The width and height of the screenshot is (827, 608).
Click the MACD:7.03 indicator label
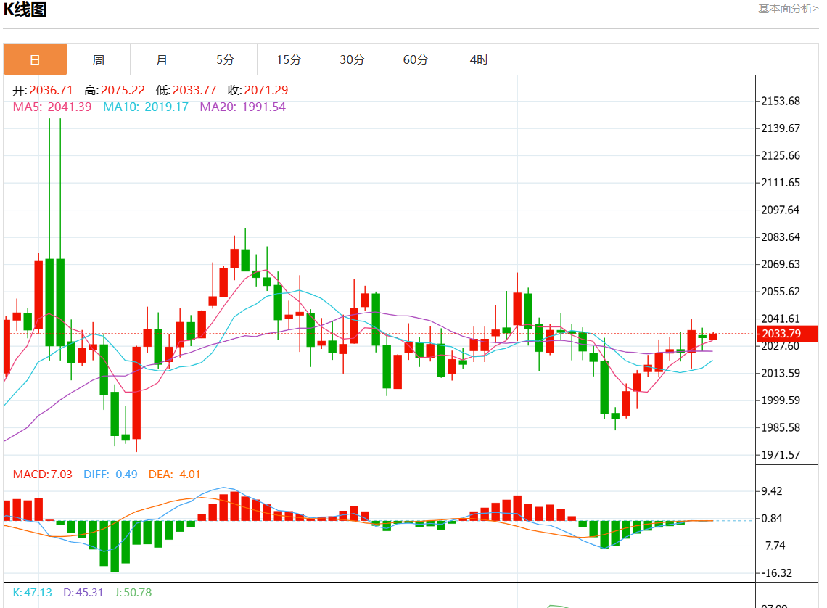pyautogui.click(x=43, y=474)
